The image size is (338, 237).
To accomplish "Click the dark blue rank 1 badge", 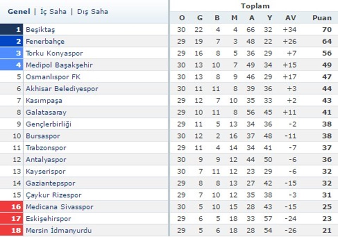I will 11,29.
